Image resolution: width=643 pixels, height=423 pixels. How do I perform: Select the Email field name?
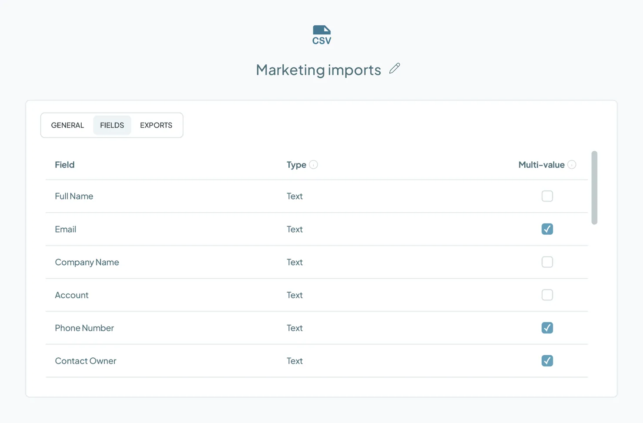(66, 229)
